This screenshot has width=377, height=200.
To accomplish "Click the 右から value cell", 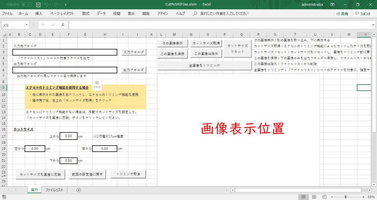I will pyautogui.click(x=105, y=149).
